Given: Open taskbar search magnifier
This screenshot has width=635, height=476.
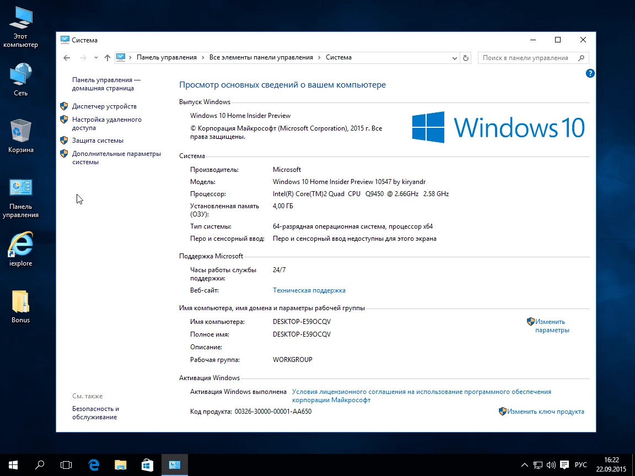Looking at the screenshot, I should [39, 464].
